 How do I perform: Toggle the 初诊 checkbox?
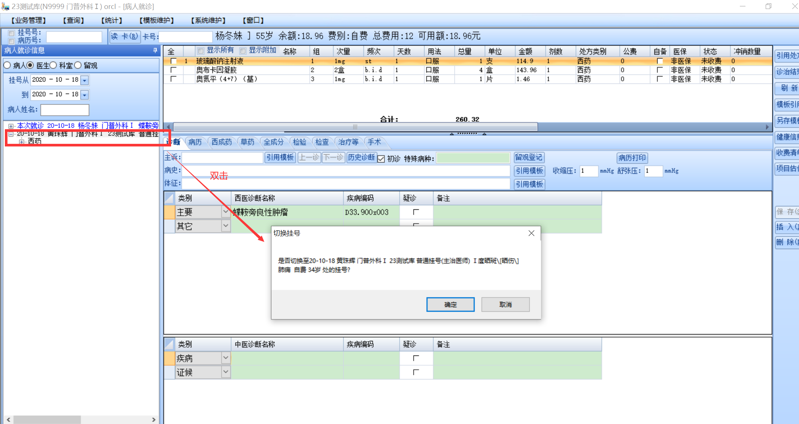click(x=381, y=159)
